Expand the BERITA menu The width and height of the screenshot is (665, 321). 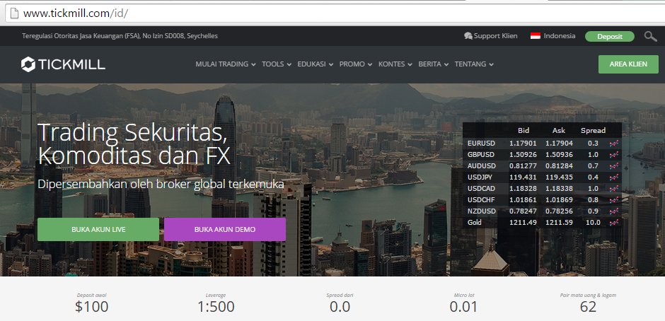434,64
